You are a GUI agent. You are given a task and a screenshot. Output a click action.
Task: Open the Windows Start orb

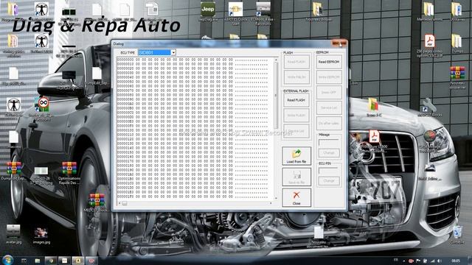pyautogui.click(x=7, y=260)
